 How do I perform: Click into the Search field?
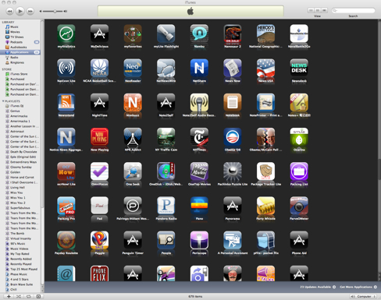pos(353,10)
